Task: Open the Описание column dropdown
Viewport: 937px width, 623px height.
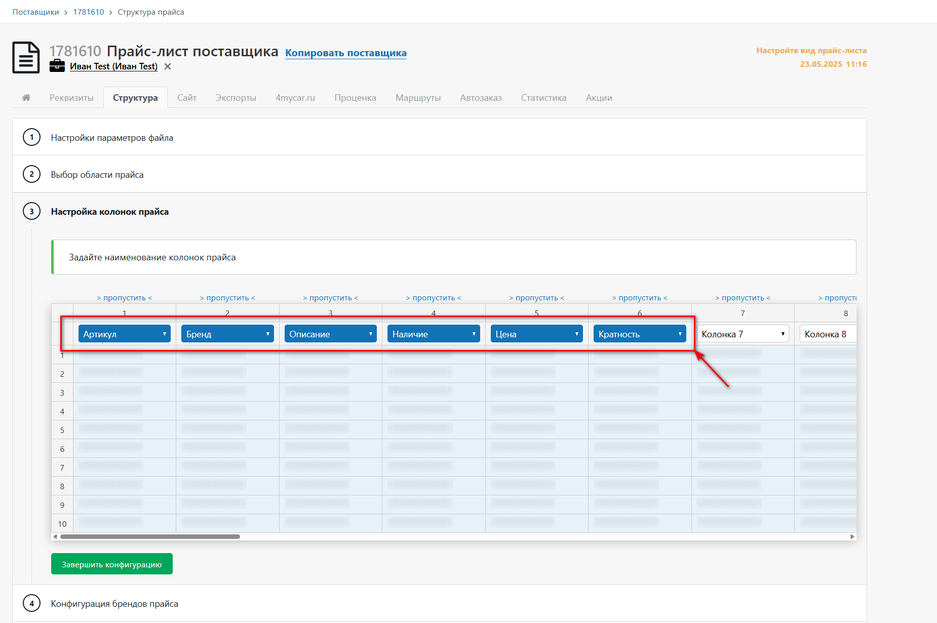Action: [x=331, y=334]
